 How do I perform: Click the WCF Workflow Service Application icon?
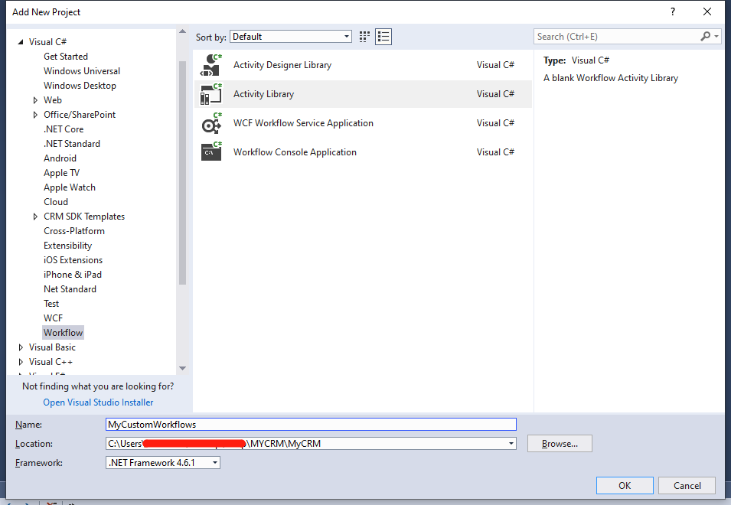click(x=210, y=123)
